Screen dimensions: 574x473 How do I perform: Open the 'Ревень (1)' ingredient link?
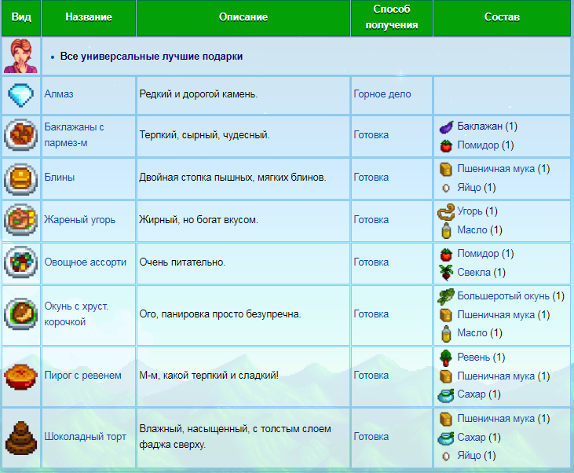pyautogui.click(x=481, y=357)
